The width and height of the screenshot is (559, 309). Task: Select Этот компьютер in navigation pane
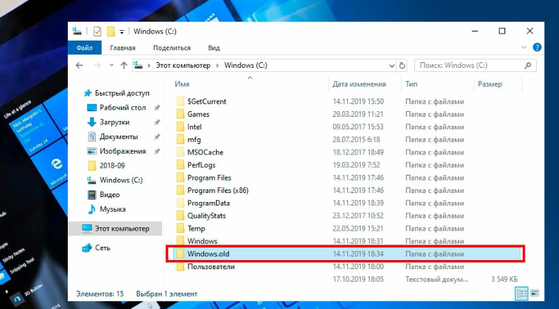click(x=115, y=229)
